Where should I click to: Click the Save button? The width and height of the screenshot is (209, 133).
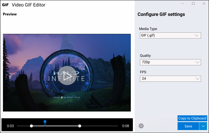[x=188, y=126]
